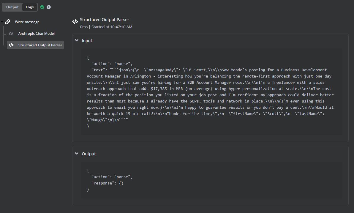Click the Output section header label
The width and height of the screenshot is (354, 213).
pos(89,154)
